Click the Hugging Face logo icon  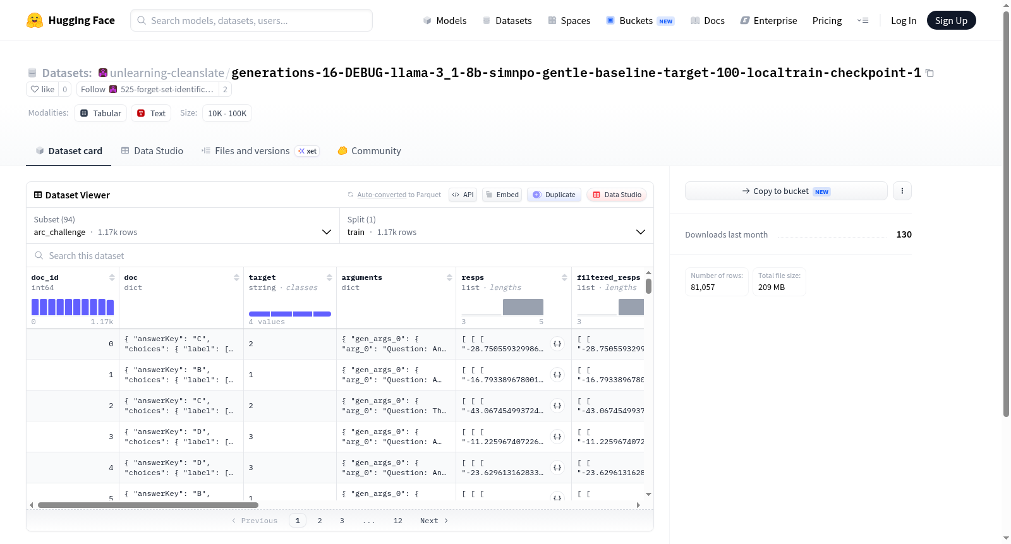[x=35, y=20]
